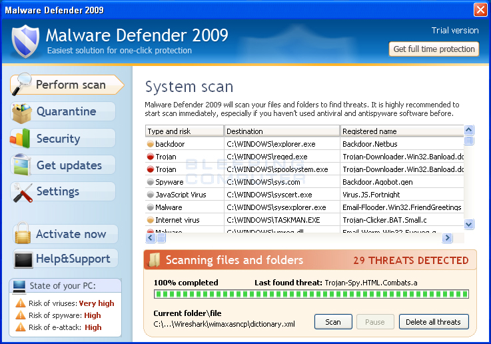The width and height of the screenshot is (491, 344).
Task: Click the Security bar chart icon
Action: [x=21, y=139]
